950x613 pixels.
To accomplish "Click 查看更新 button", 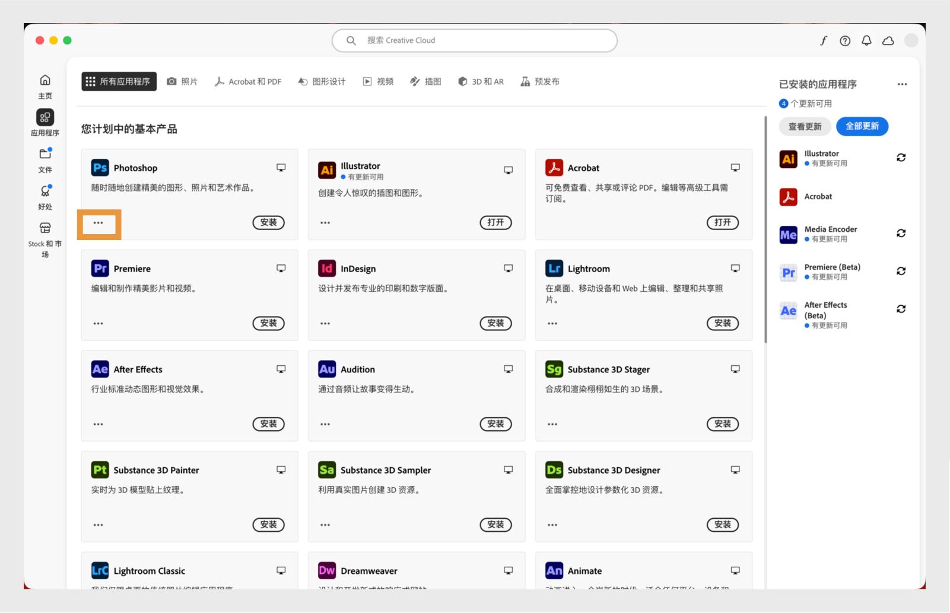I will [x=805, y=126].
